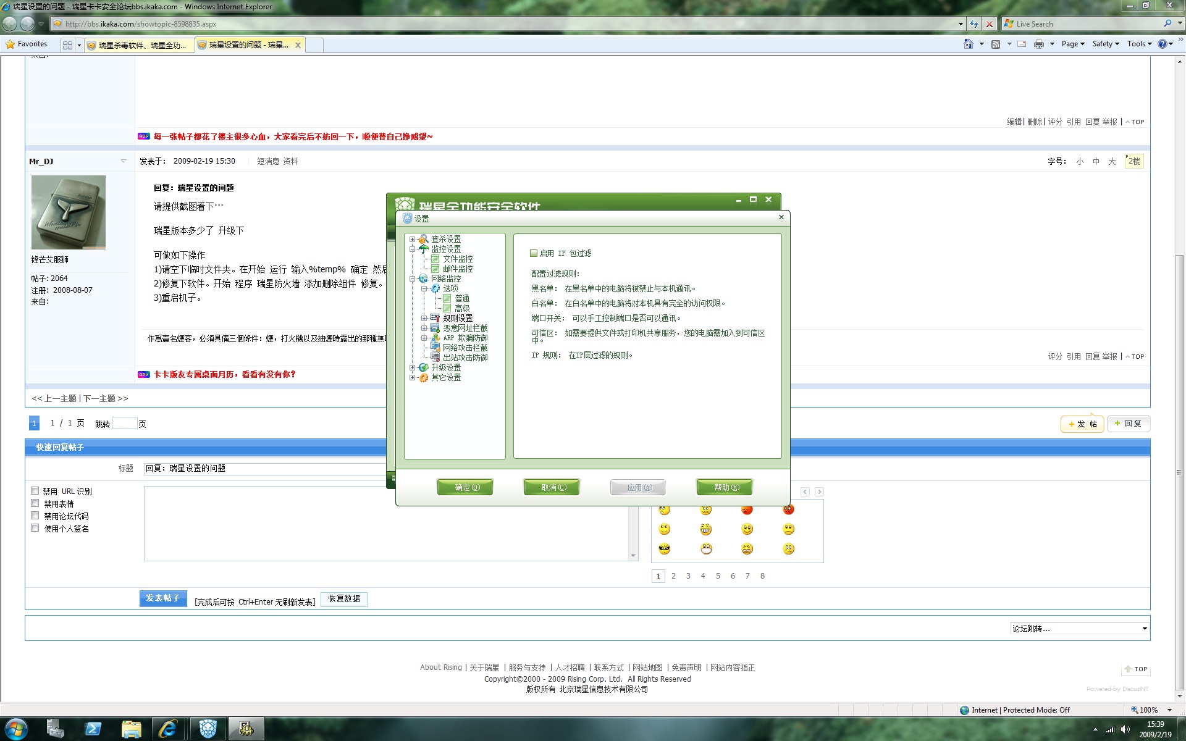
Task: Enable the 启用 IP 包过滤 checkbox
Action: [534, 253]
